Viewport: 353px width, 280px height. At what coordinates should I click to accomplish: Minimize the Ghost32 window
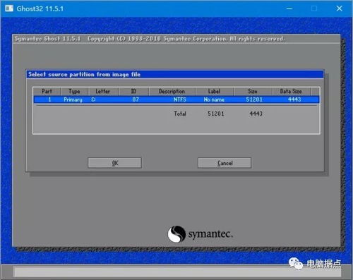[x=289, y=8]
